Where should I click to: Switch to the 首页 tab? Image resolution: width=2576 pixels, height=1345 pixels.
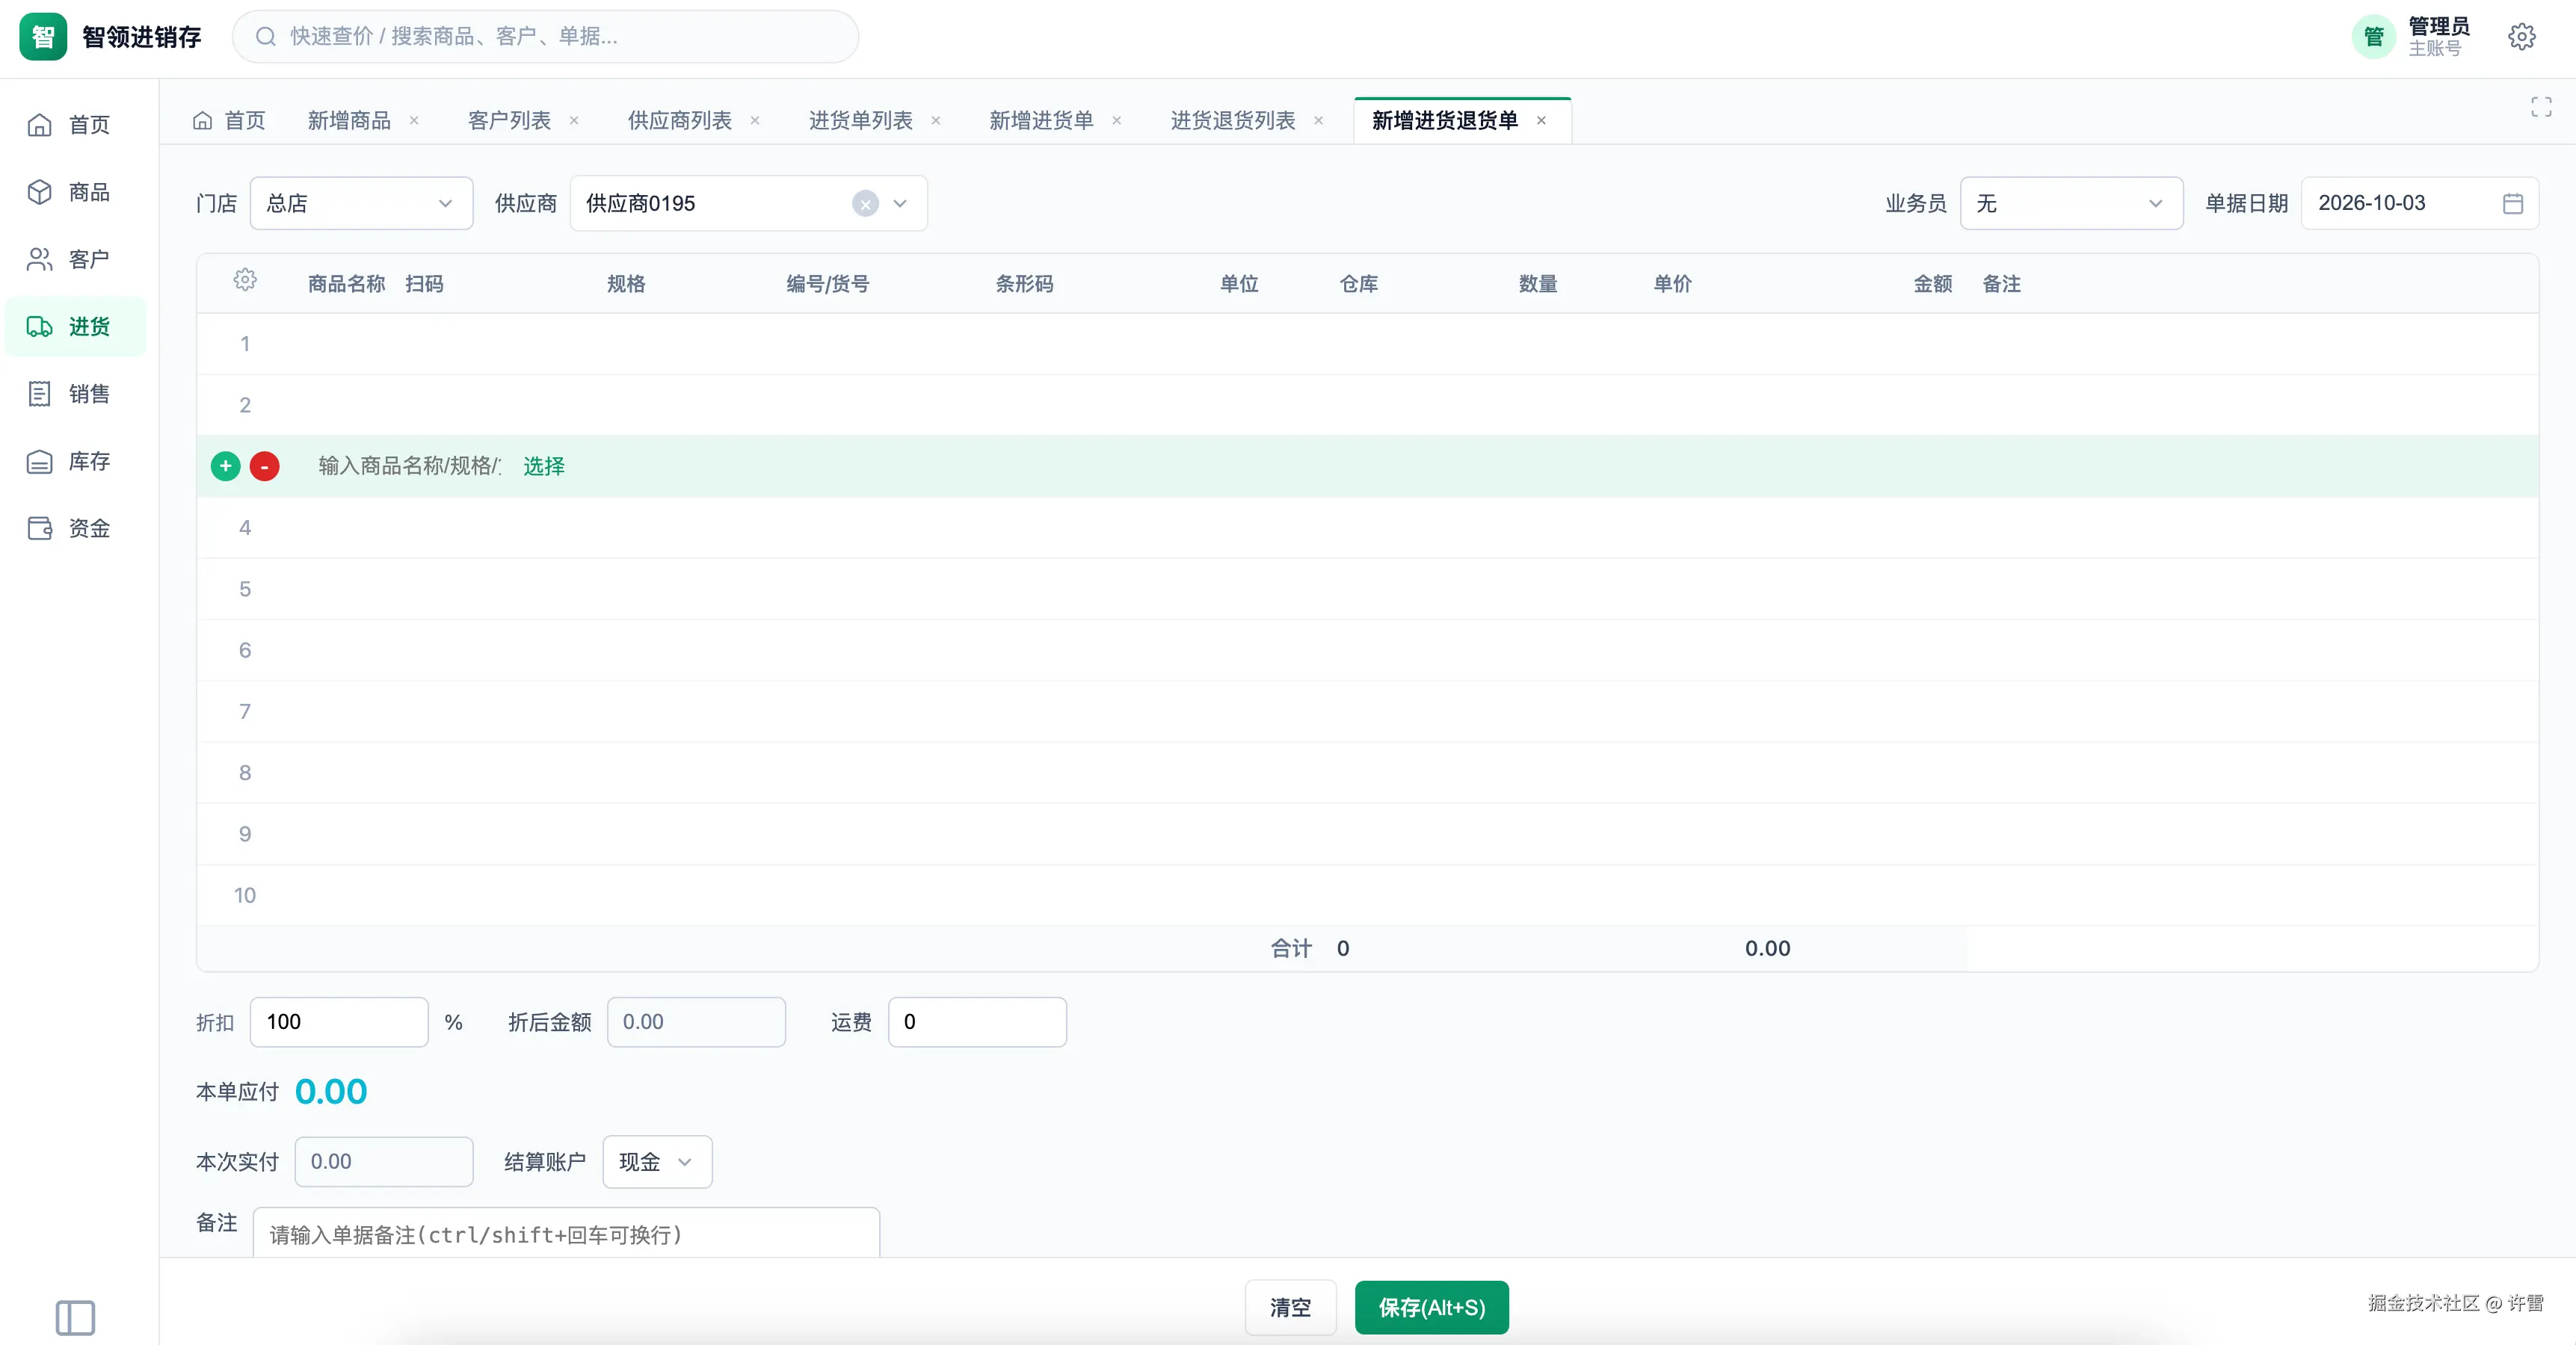tap(229, 121)
